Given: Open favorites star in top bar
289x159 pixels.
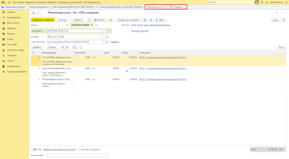Looking at the screenshot, I should point(267,2).
